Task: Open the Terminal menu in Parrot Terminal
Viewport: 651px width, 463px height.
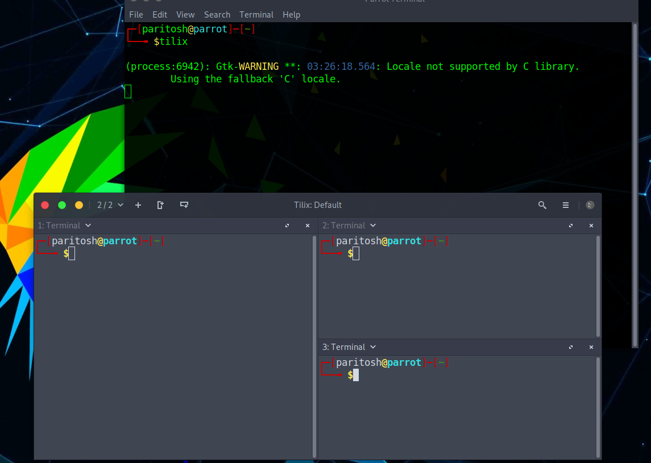Action: 256,14
